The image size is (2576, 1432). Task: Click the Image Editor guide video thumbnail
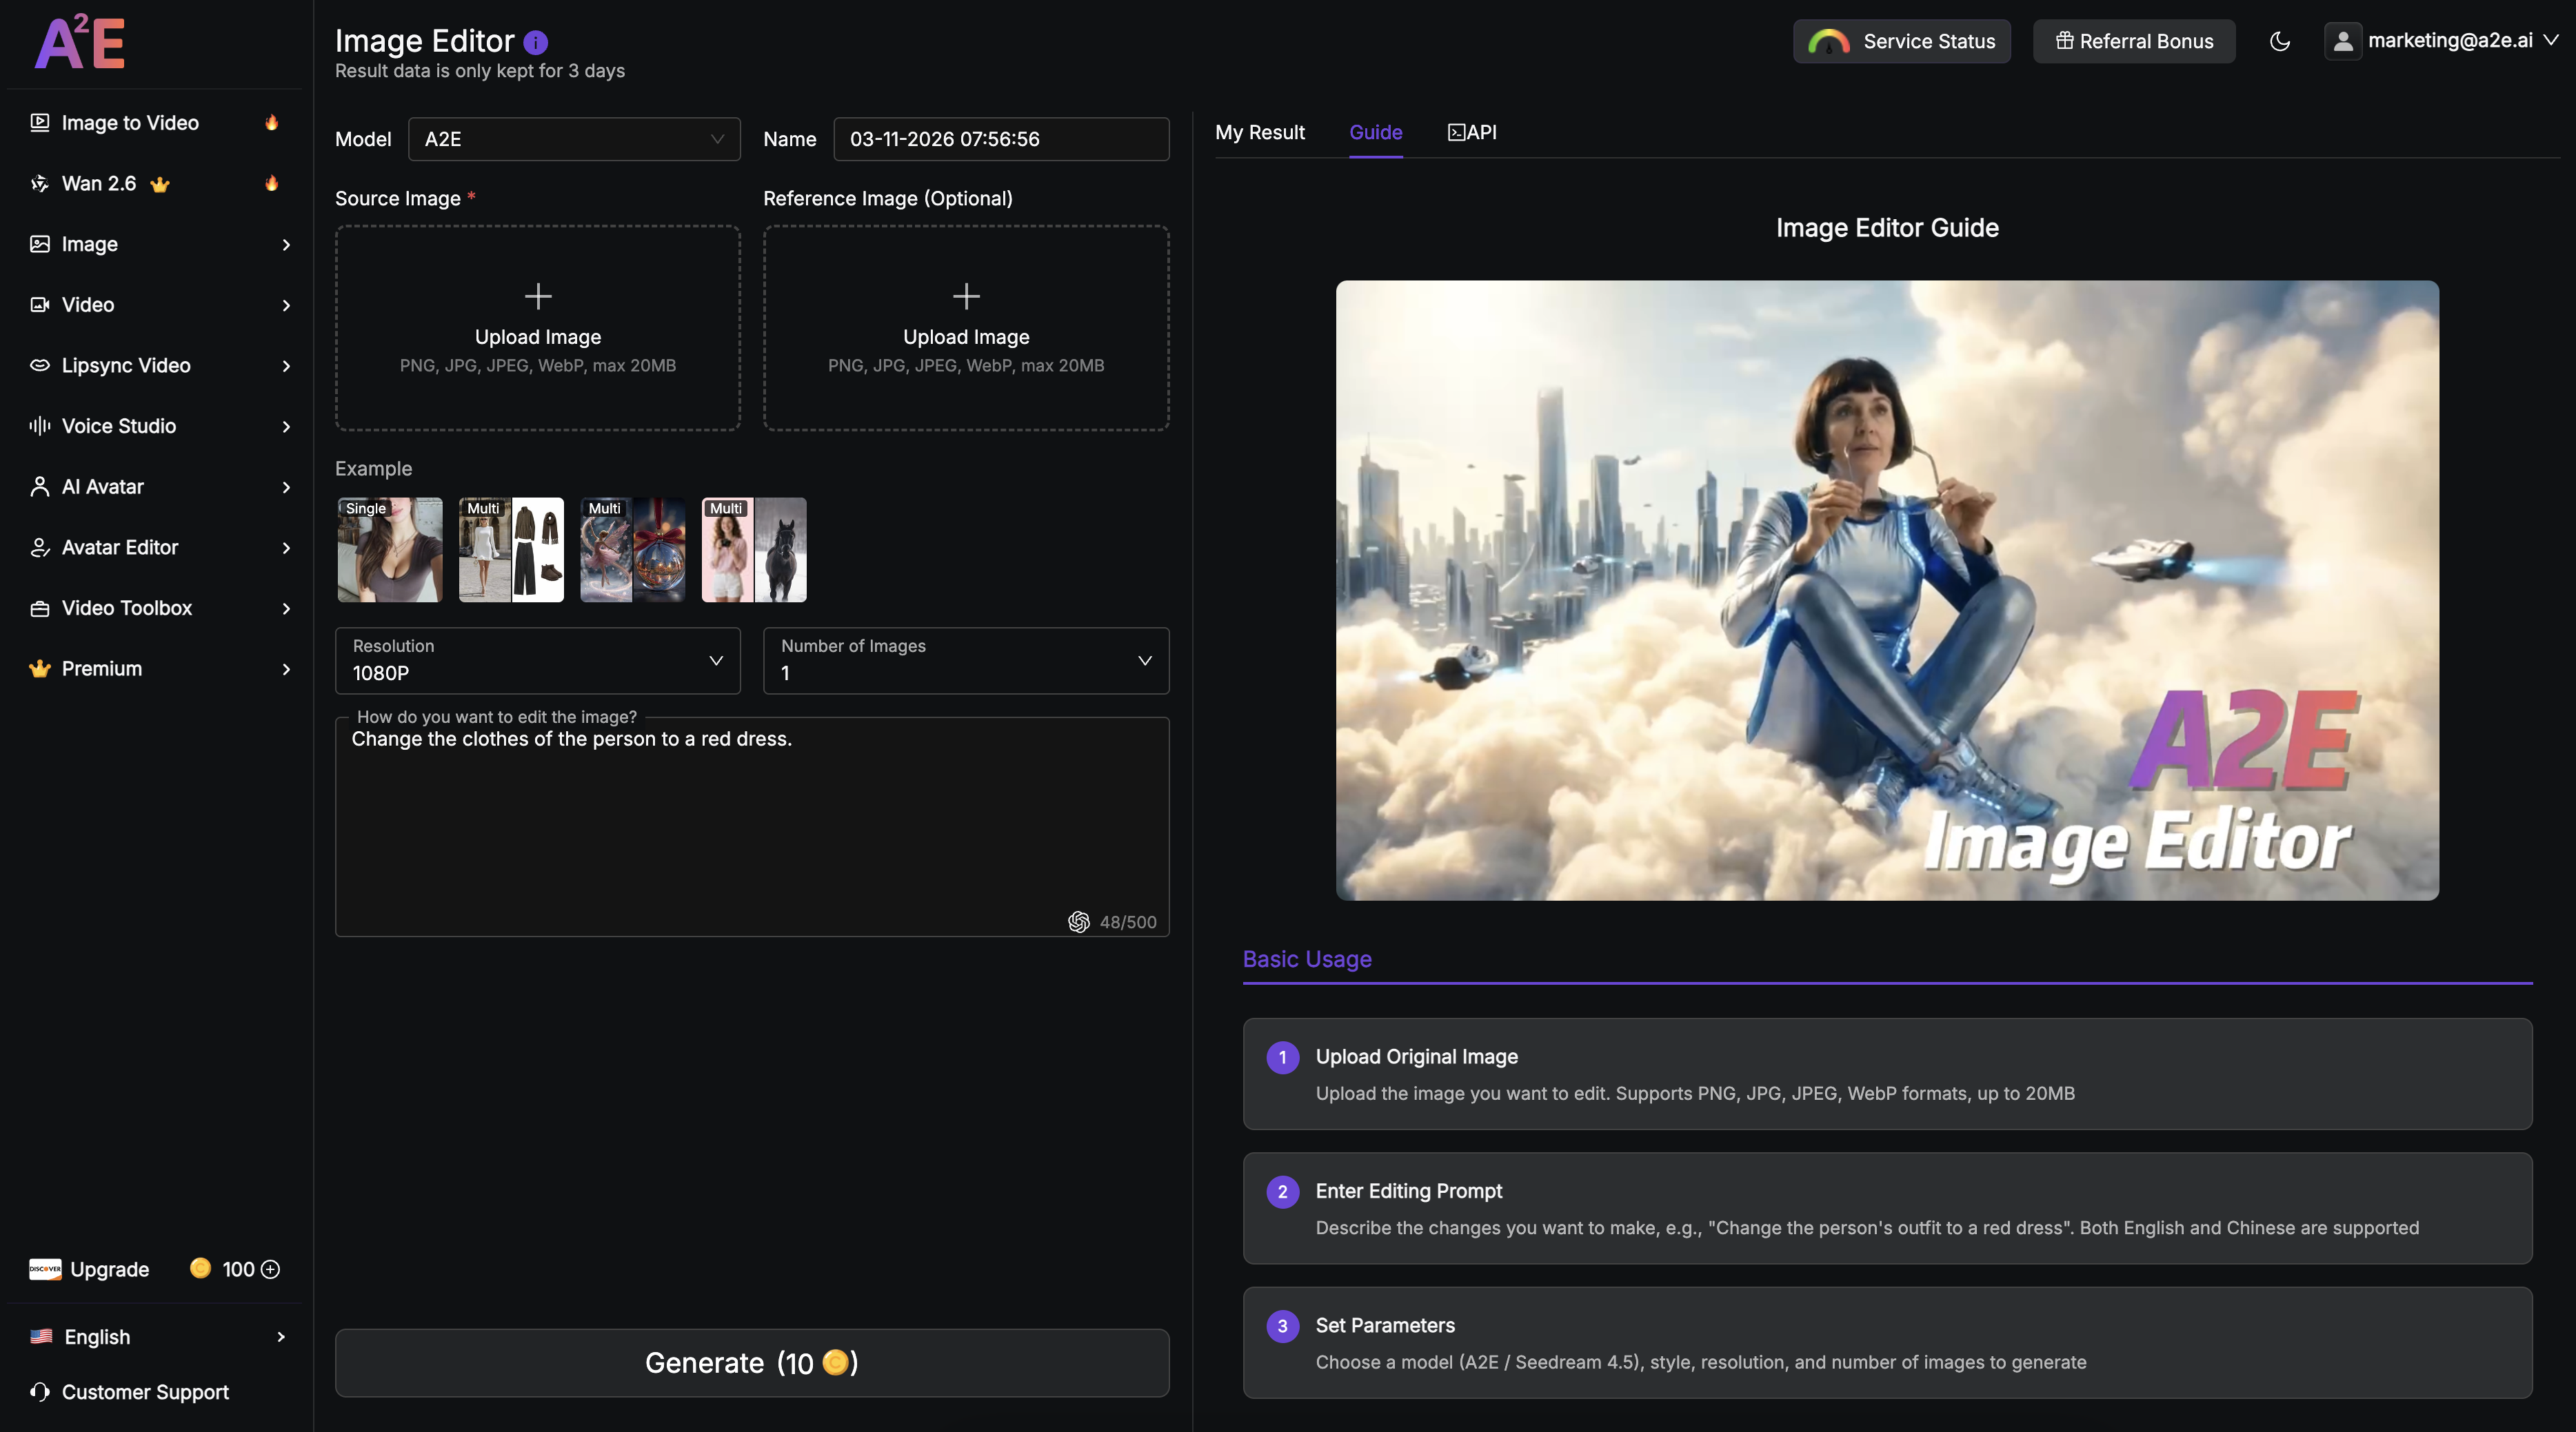pos(1887,591)
